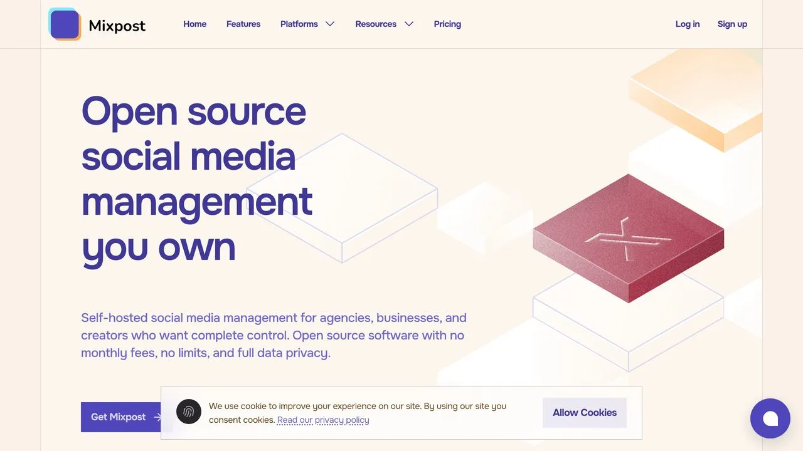Navigate to the Pricing page
Screen dimensions: 803x451
447,24
